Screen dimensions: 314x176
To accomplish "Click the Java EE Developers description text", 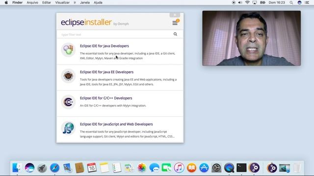I will point(128,82).
